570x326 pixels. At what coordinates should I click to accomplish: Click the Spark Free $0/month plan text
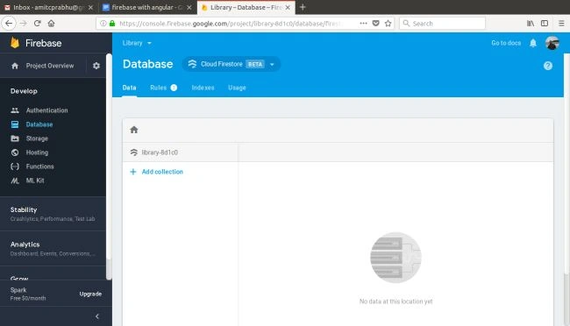(x=28, y=294)
